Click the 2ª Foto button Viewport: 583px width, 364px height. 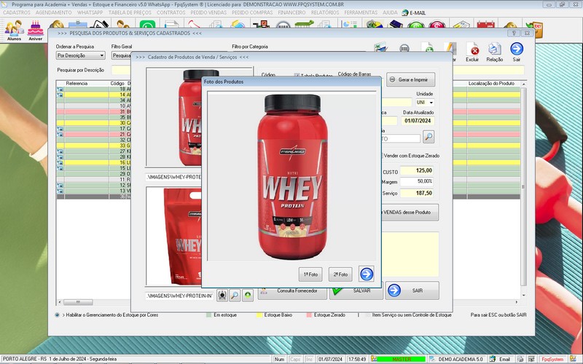pyautogui.click(x=340, y=274)
